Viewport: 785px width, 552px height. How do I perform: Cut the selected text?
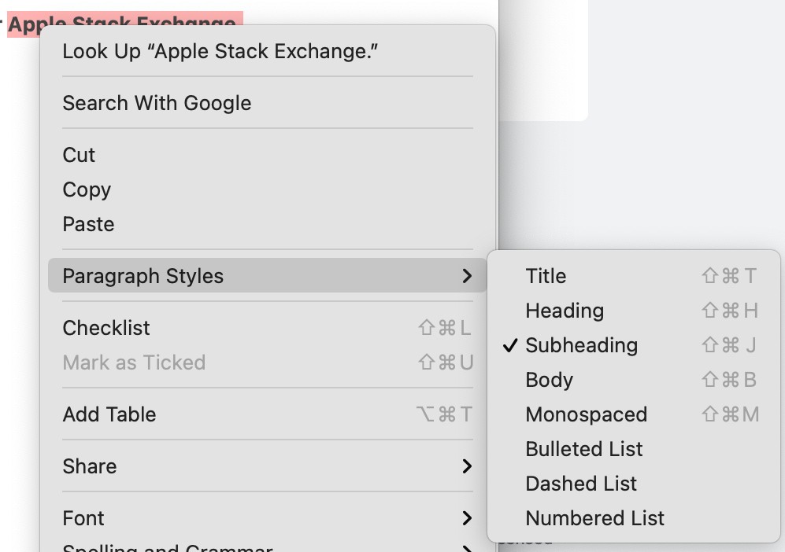[x=79, y=155]
